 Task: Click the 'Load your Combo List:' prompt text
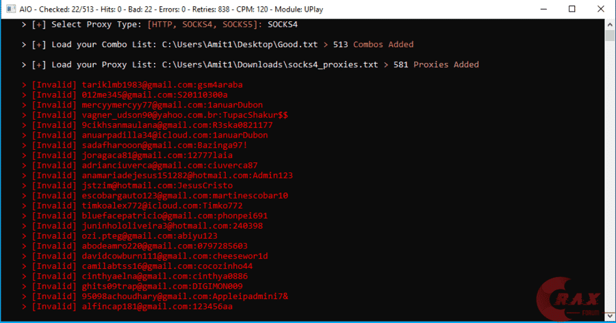pyautogui.click(x=104, y=44)
